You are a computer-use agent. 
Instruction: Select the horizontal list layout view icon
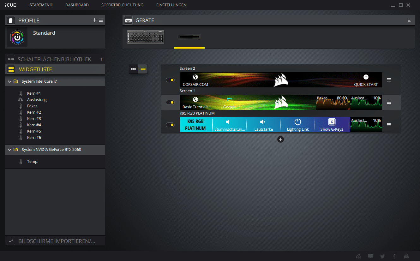tap(143, 69)
